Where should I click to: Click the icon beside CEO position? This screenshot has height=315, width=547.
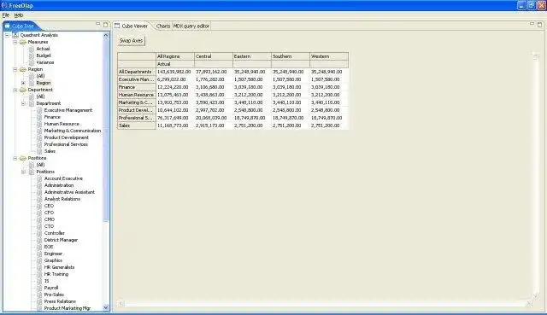[x=39, y=206]
